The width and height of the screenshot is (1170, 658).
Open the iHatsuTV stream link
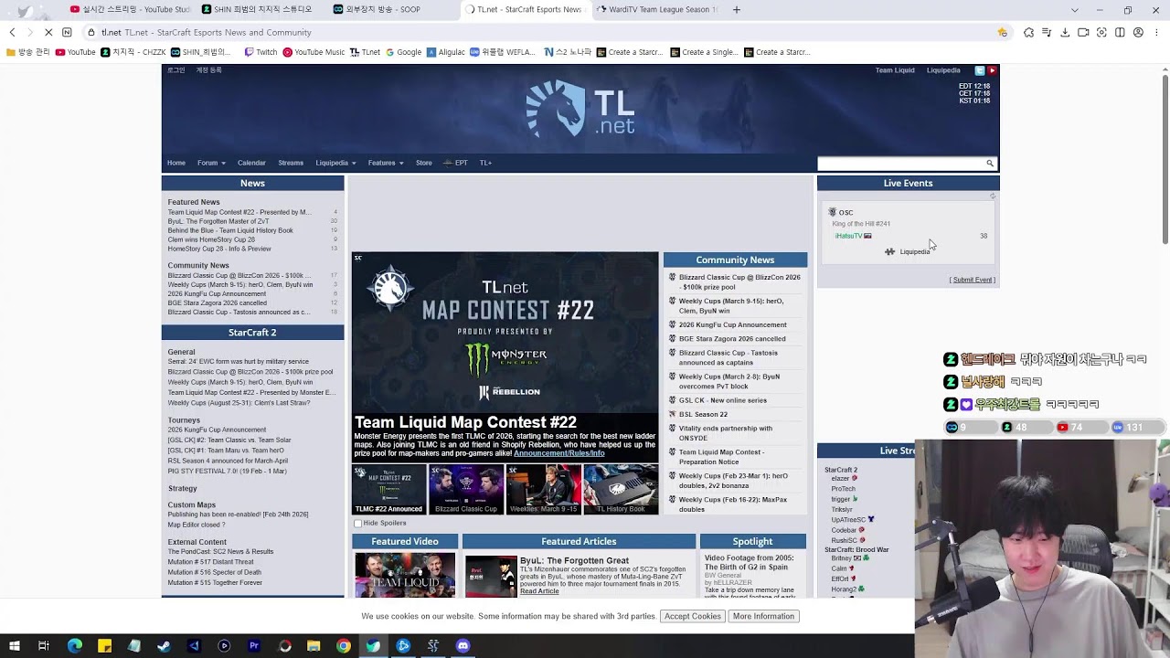(848, 236)
